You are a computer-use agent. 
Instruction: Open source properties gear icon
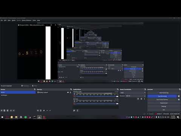point(44,110)
